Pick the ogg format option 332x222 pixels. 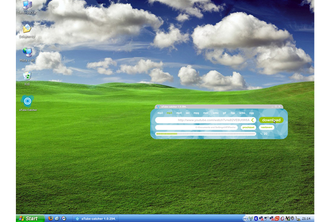pos(251,113)
